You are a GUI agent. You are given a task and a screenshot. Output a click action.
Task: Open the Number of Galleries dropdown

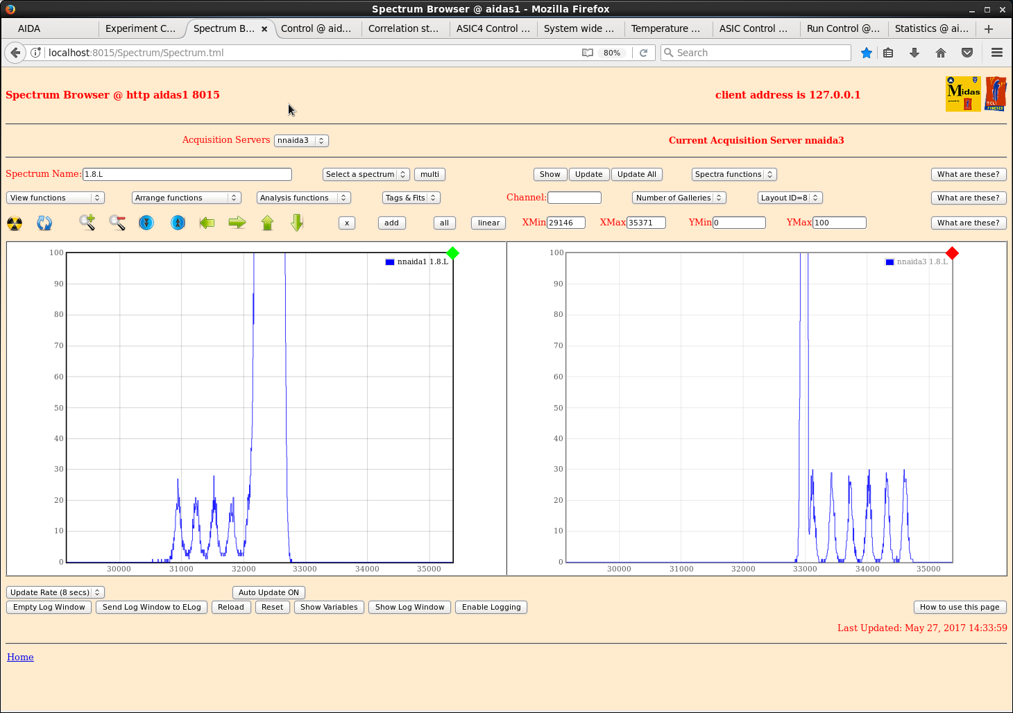click(x=679, y=198)
